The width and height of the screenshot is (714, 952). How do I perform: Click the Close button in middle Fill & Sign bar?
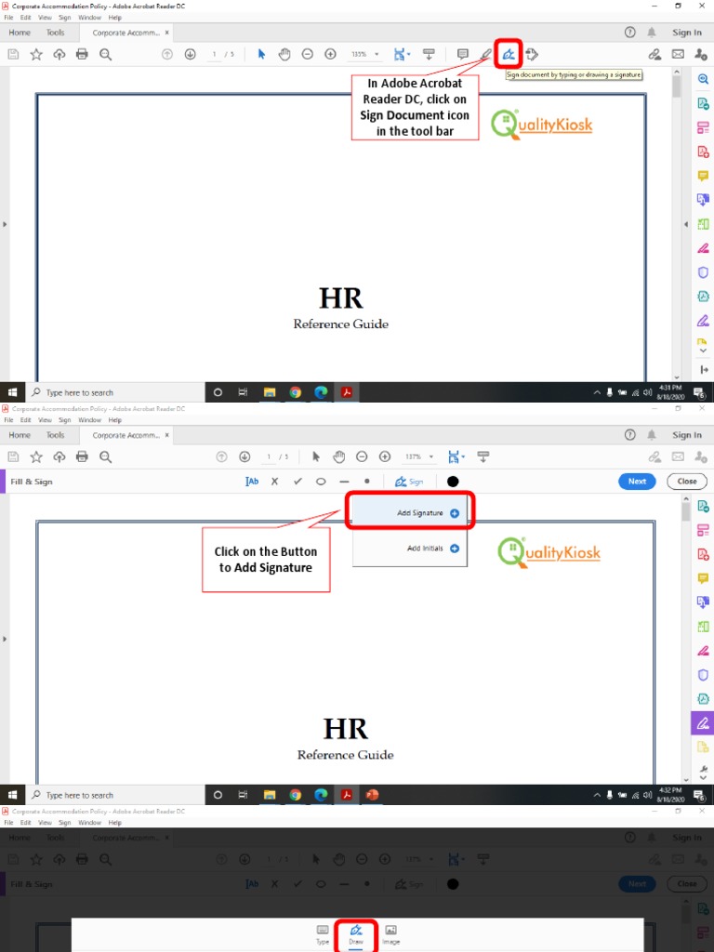[687, 482]
